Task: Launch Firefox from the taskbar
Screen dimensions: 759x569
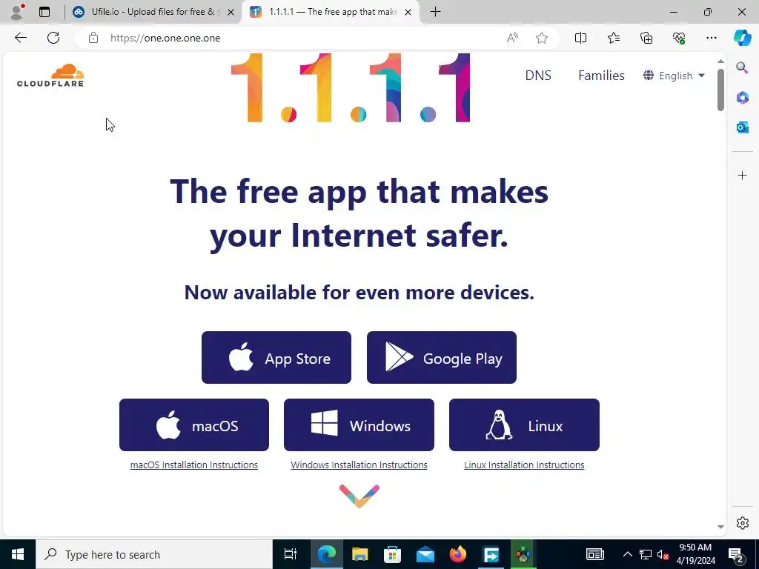Action: (457, 554)
